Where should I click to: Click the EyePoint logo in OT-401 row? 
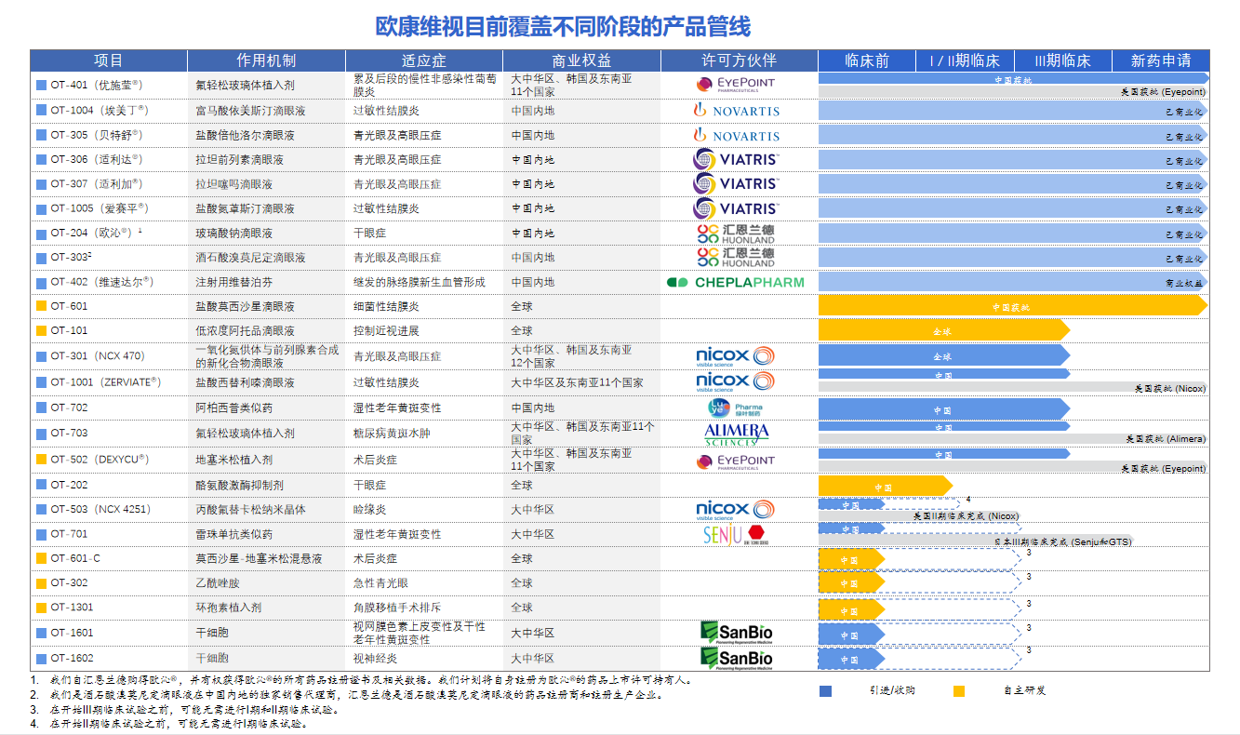tap(736, 85)
